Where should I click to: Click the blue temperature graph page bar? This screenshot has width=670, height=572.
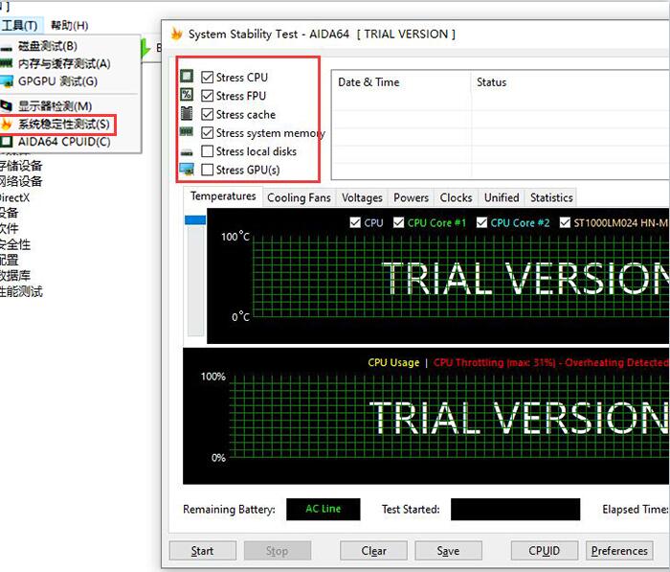[x=195, y=220]
